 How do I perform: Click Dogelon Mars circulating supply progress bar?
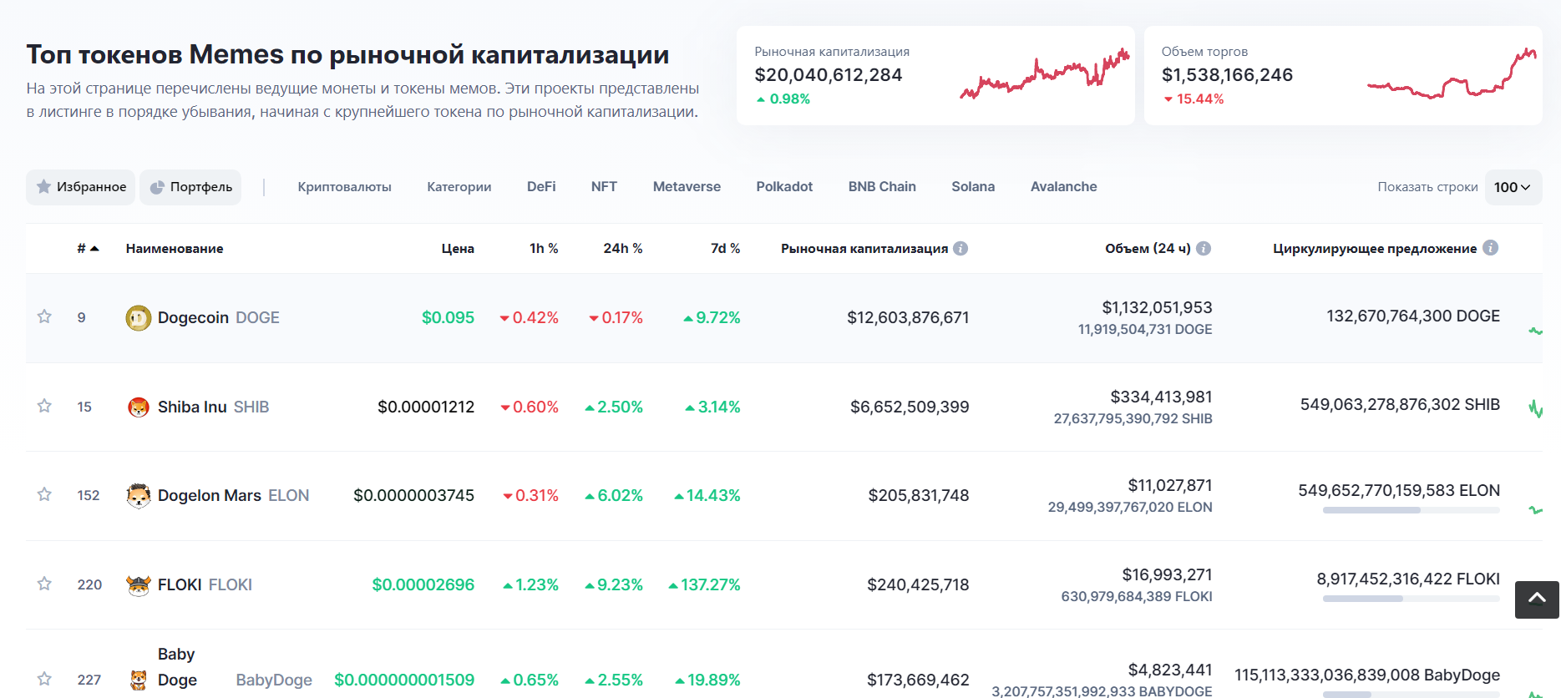click(1411, 510)
